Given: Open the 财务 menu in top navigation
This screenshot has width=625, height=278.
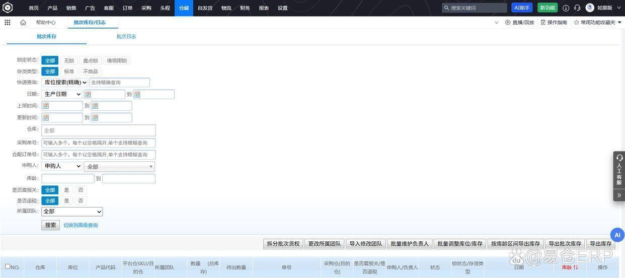Looking at the screenshot, I should pos(245,8).
